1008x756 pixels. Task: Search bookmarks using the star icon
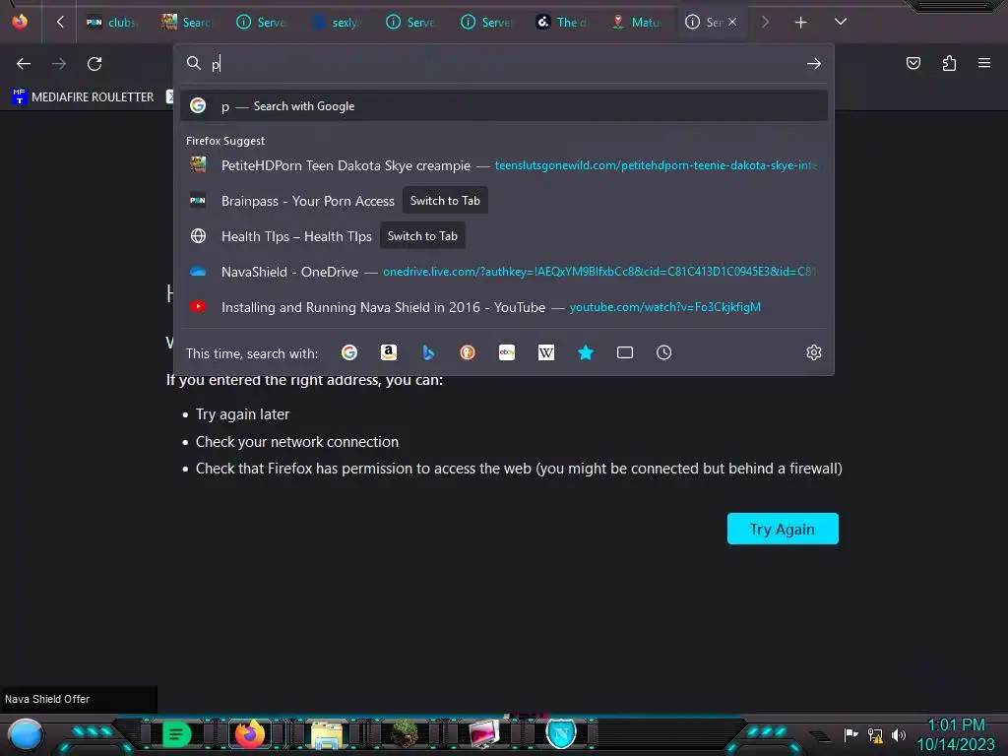click(586, 352)
